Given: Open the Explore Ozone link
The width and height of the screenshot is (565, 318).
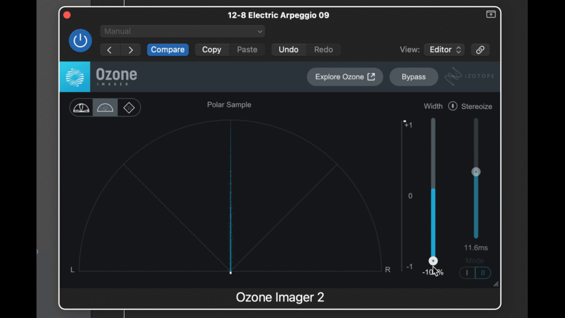Looking at the screenshot, I should (x=345, y=77).
